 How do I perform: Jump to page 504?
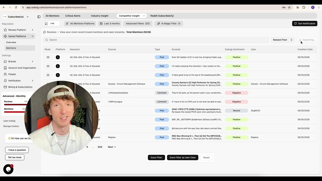click(x=100, y=147)
